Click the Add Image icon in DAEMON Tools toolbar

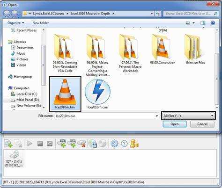(8, 144)
